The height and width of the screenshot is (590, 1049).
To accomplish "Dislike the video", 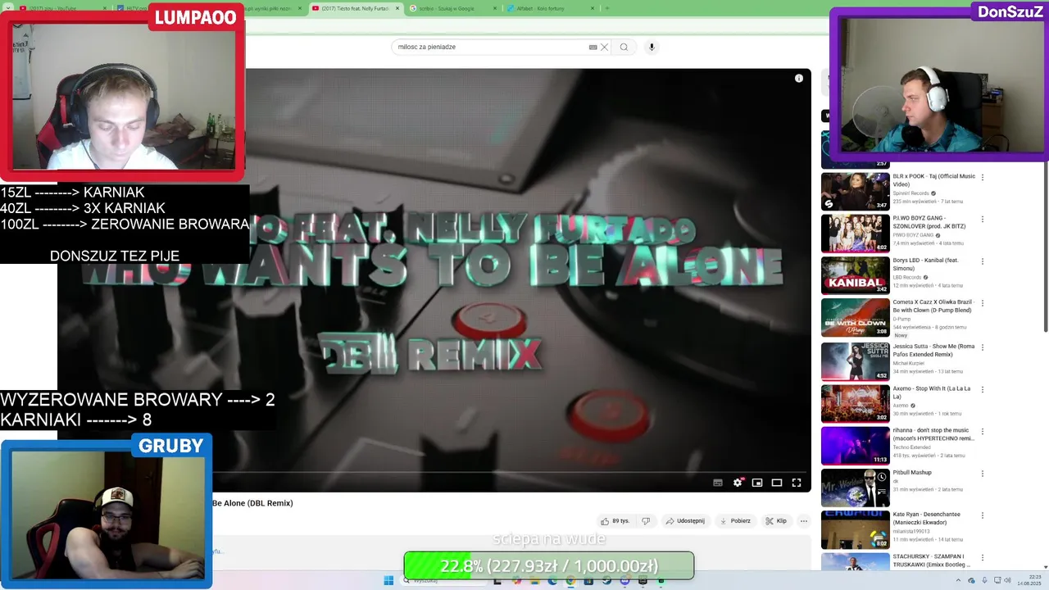I will [x=646, y=521].
